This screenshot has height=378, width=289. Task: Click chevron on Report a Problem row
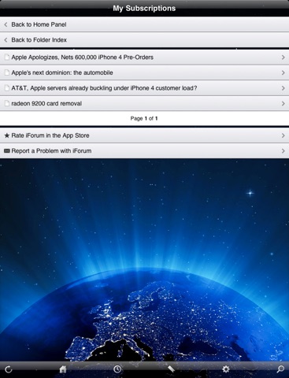click(283, 151)
